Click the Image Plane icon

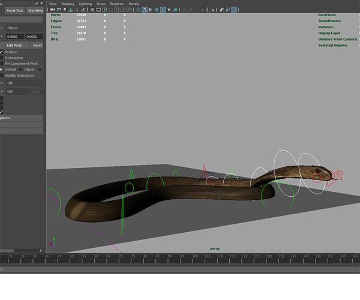coord(71,10)
